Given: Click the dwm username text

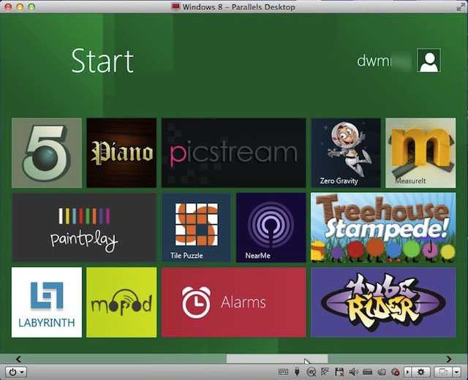Looking at the screenshot, I should point(374,61).
